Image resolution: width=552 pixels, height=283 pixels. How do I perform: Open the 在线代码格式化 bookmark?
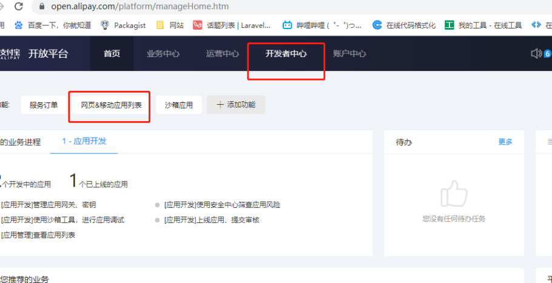click(x=404, y=25)
